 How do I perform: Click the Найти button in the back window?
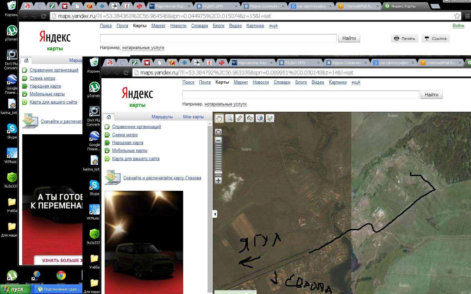click(x=349, y=38)
